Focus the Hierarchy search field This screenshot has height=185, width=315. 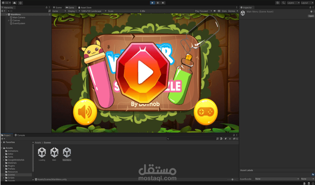27,11
